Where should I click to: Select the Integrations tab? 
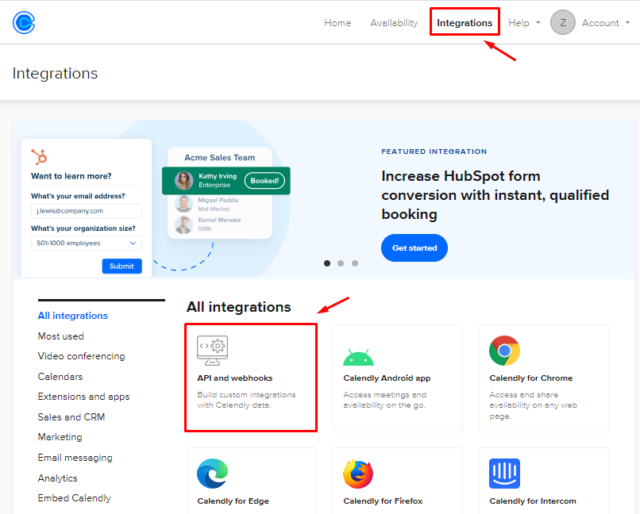click(465, 23)
